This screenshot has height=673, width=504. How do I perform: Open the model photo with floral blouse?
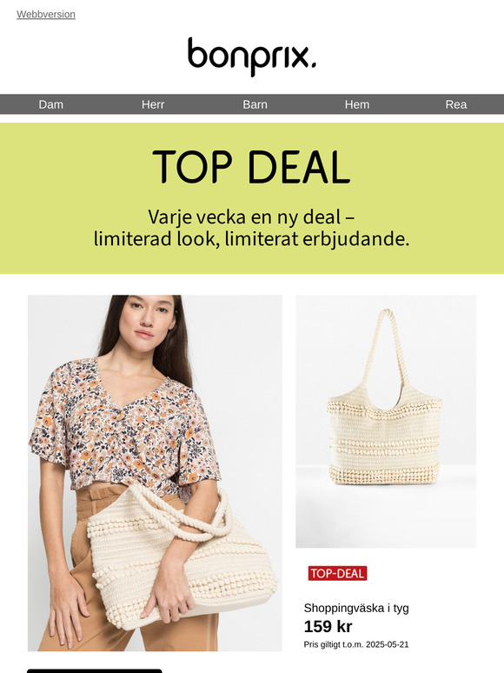coord(155,473)
